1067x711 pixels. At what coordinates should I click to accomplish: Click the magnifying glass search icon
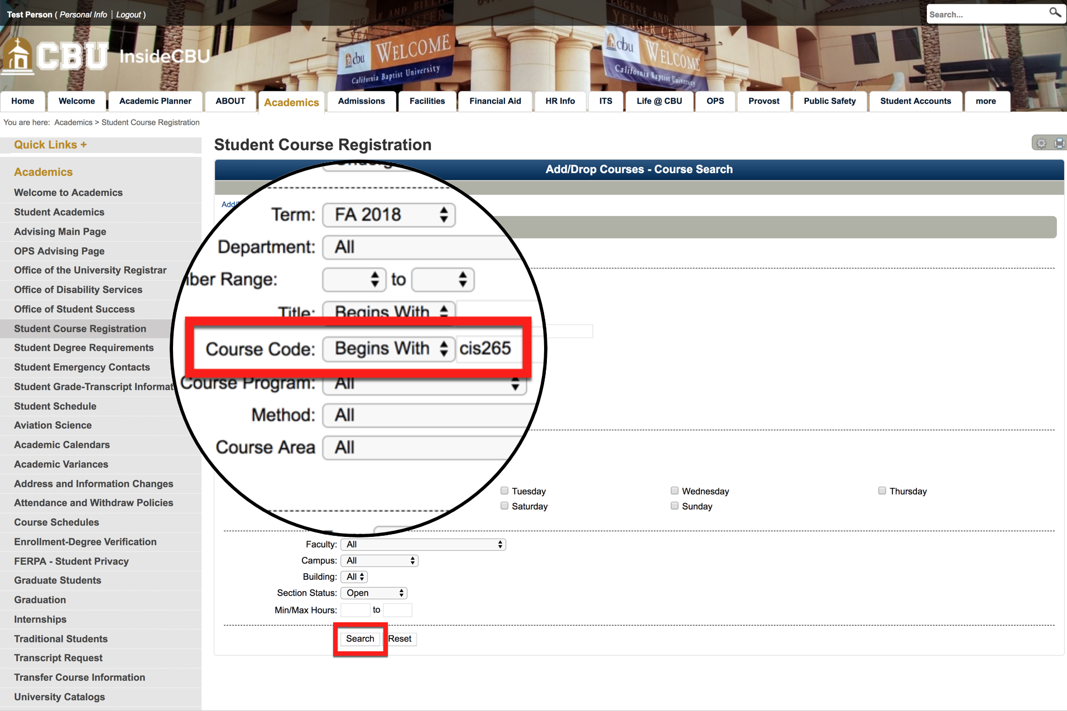pos(1054,13)
